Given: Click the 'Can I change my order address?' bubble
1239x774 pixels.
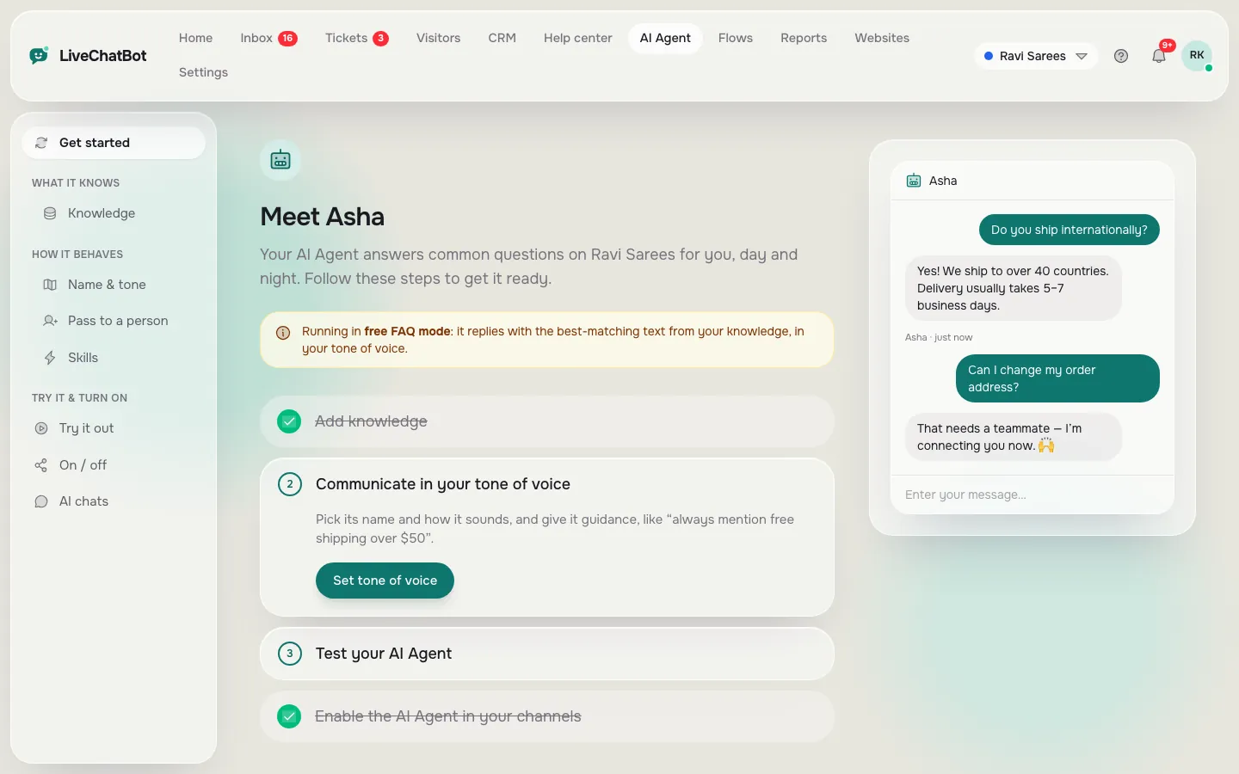Looking at the screenshot, I should coord(1057,378).
